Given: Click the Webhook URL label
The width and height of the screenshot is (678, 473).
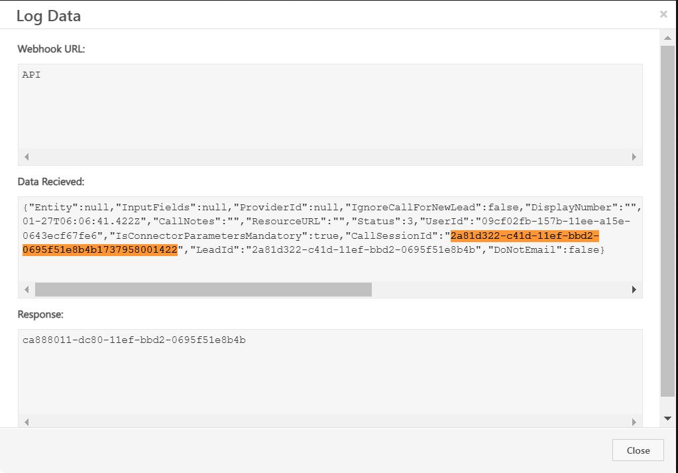Looking at the screenshot, I should (x=51, y=49).
